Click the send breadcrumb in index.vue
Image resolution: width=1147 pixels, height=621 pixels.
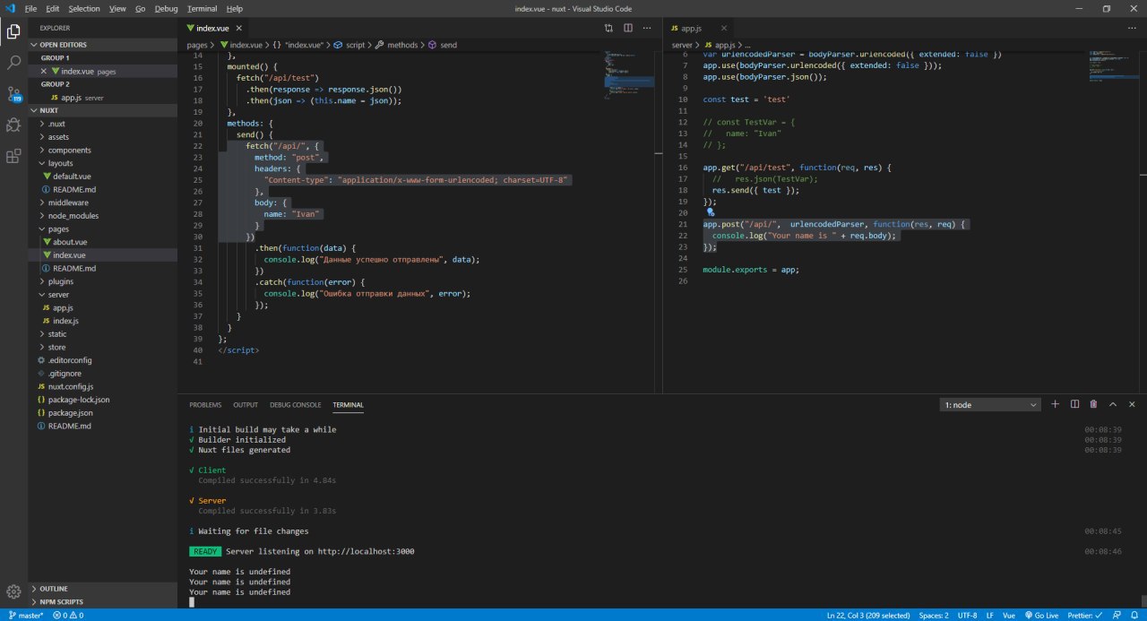443,45
